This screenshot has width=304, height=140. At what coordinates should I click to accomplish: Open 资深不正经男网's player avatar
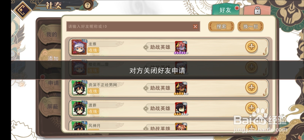79,88
